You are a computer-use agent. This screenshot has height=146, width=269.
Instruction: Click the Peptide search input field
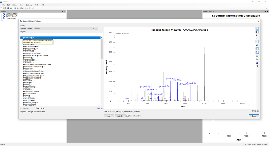point(61,34)
